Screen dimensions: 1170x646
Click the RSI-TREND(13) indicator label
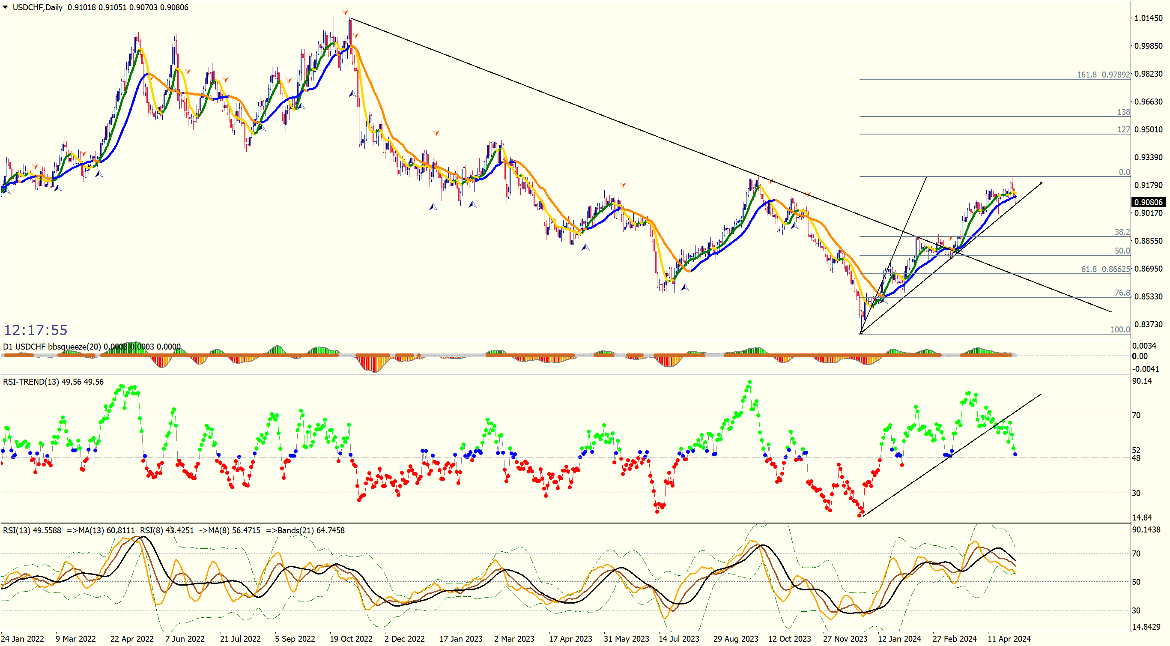(x=31, y=382)
